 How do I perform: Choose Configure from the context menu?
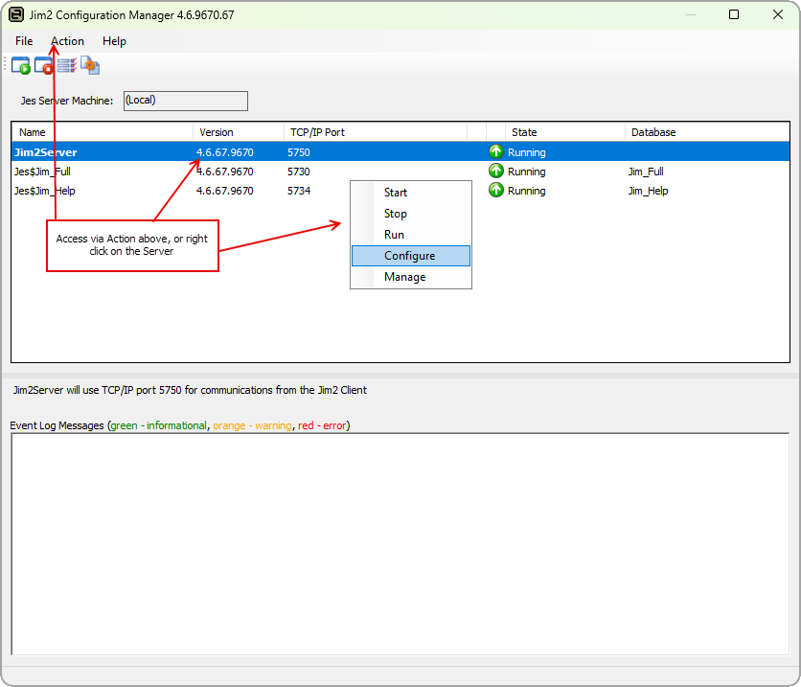pyautogui.click(x=410, y=256)
